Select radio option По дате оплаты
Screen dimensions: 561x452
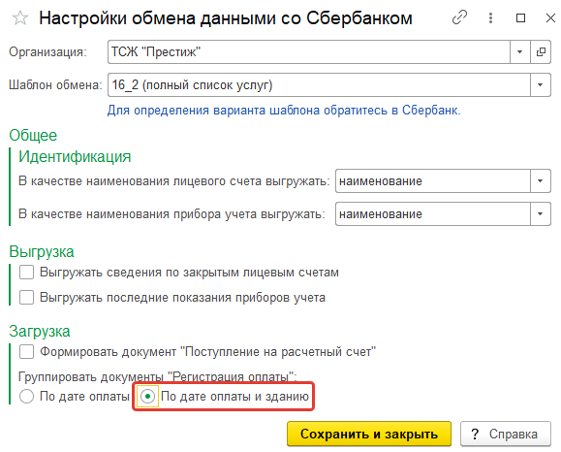pyautogui.click(x=27, y=397)
